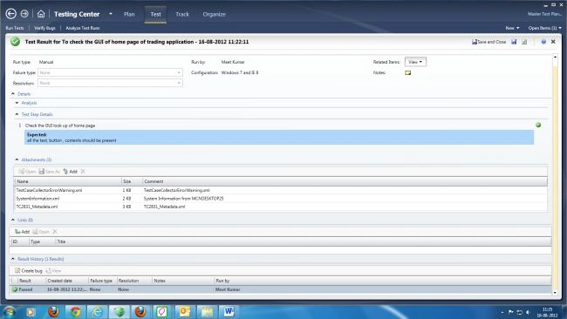Open the selected attachment with Open icon
This screenshot has height=319, width=567.
(x=28, y=171)
